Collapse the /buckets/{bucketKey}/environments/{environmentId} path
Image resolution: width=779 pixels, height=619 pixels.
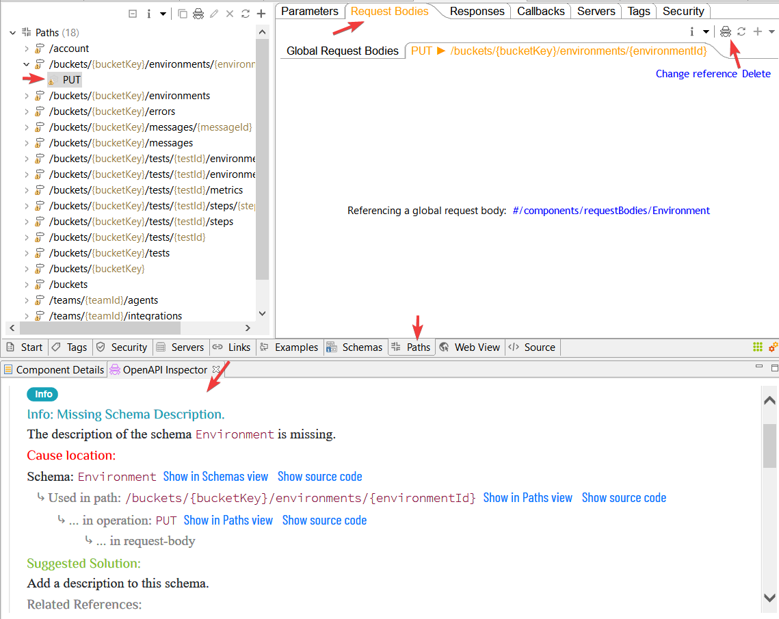point(27,64)
